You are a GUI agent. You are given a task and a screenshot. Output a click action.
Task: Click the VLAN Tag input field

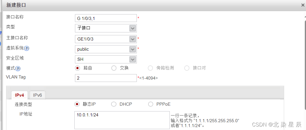click(106, 78)
